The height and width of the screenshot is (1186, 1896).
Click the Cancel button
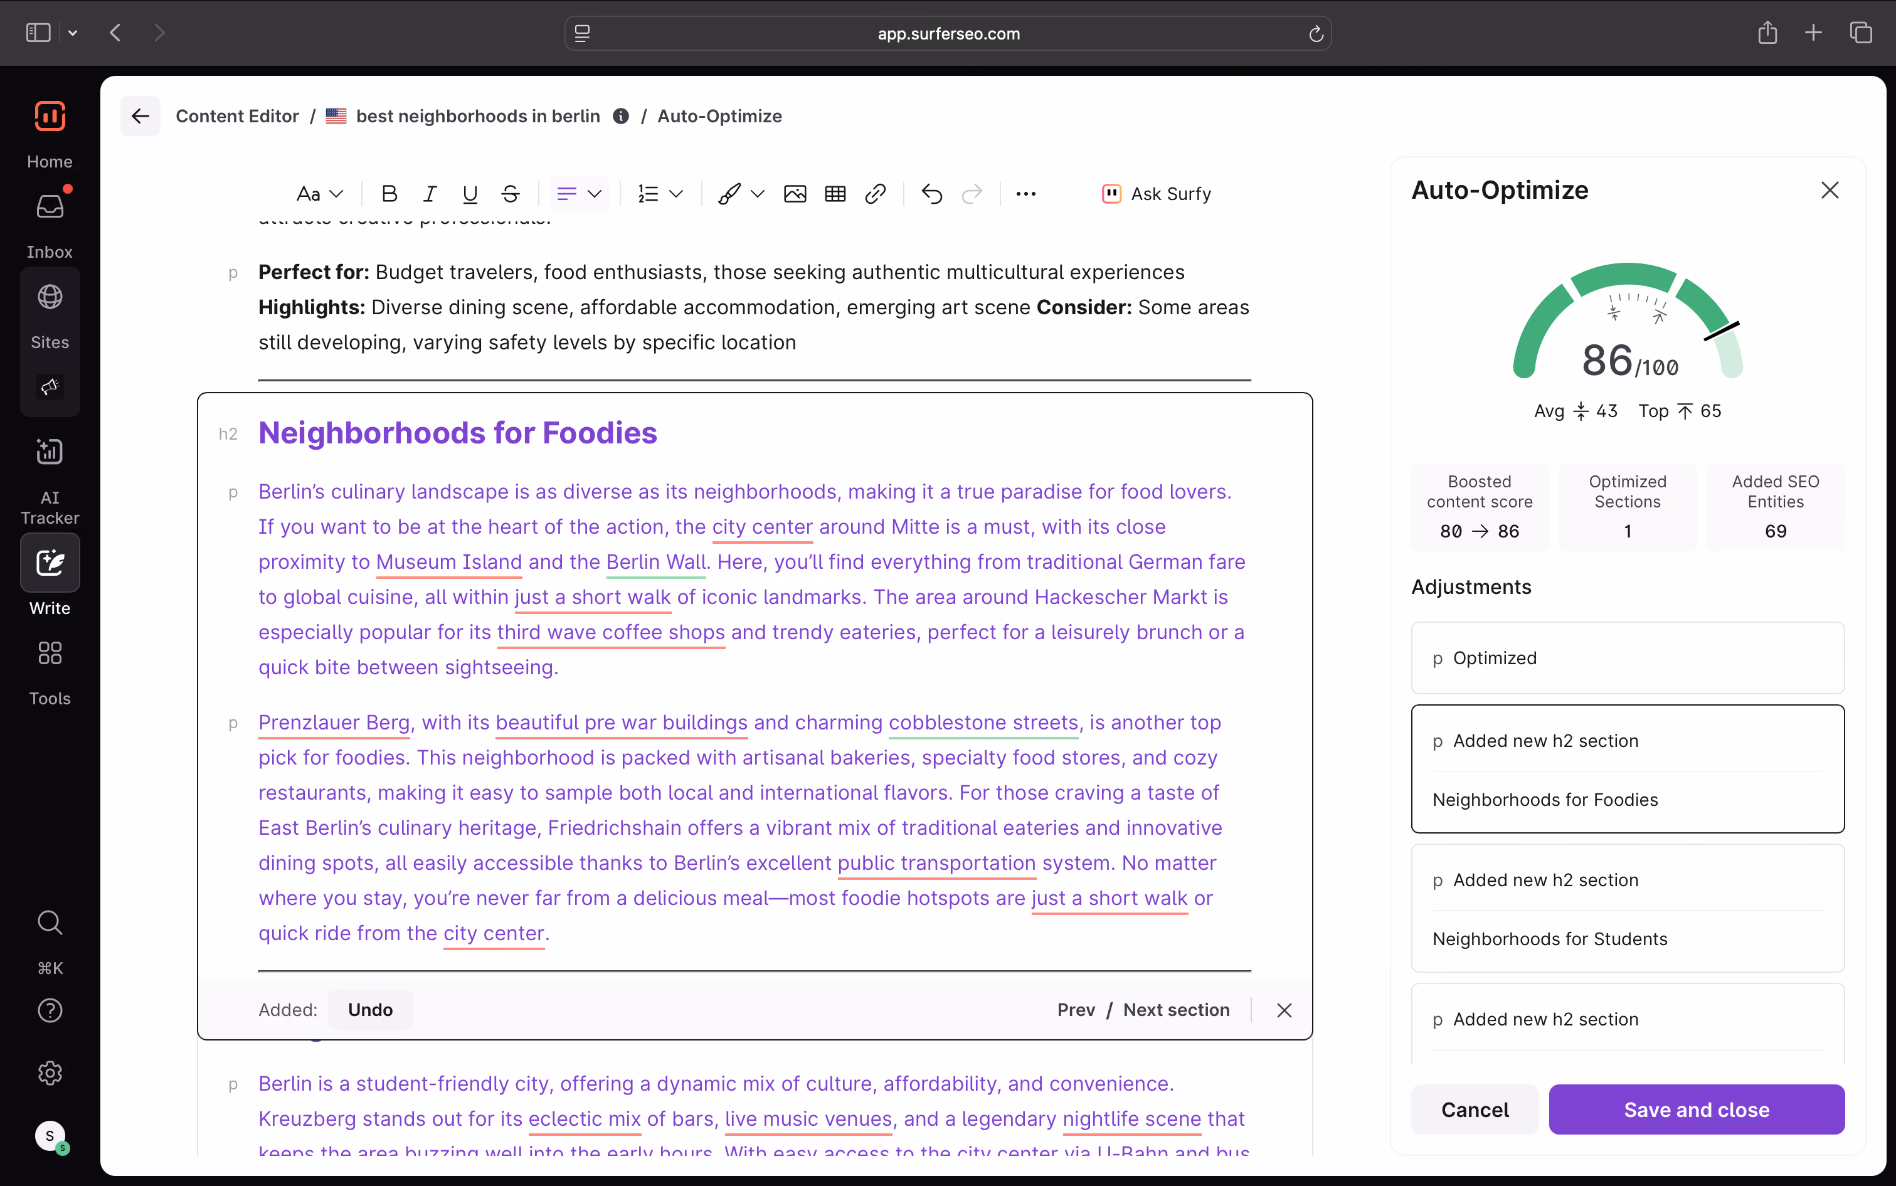(1475, 1109)
